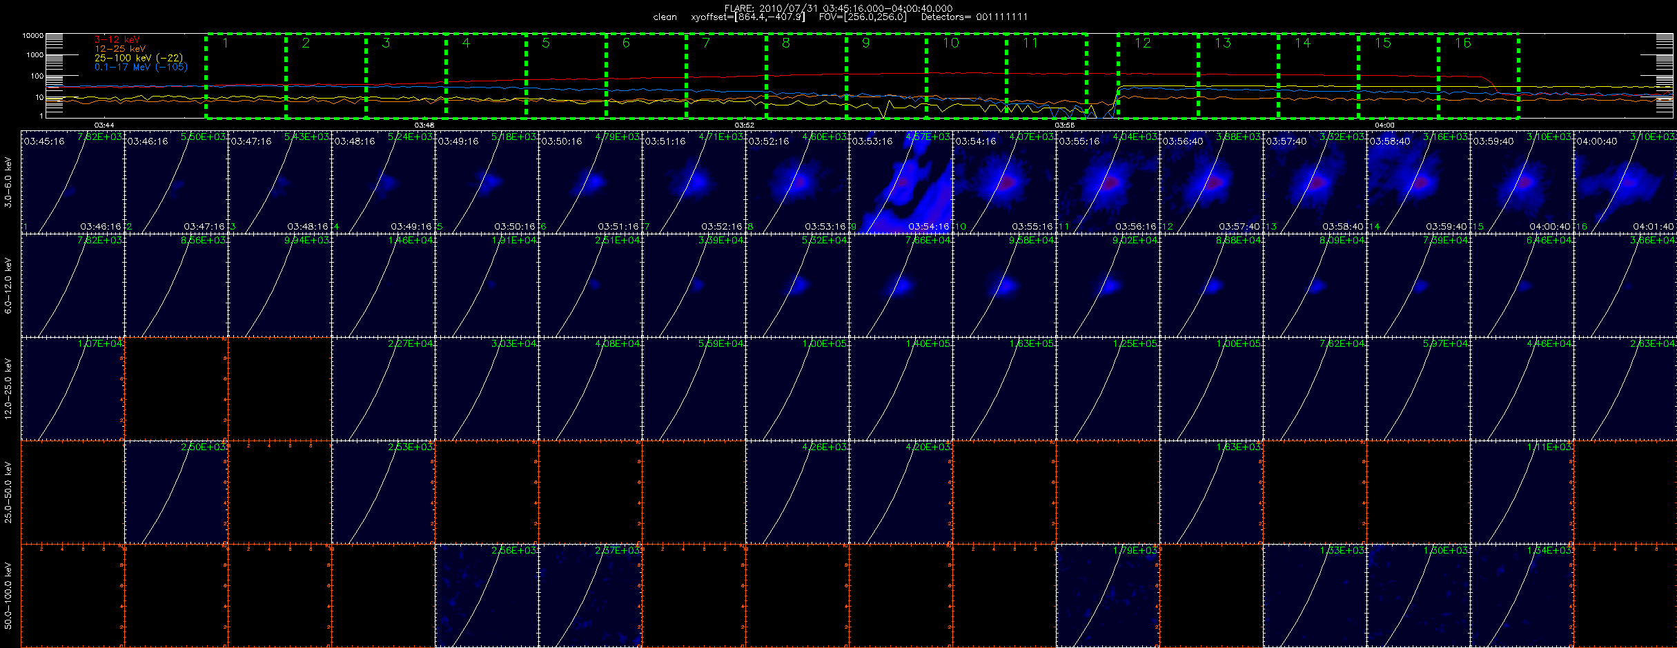The height and width of the screenshot is (648, 1677).
Task: Open the 3-6 keV image starting 03:45:16
Action: (x=72, y=182)
